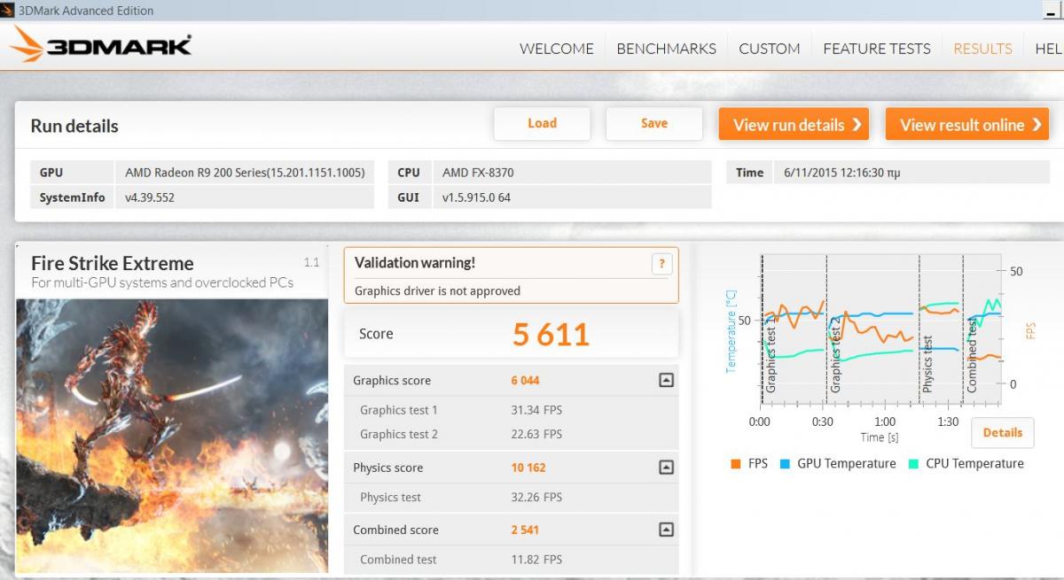Click the Physics test result 32.26 FPS
The height and width of the screenshot is (580, 1064).
tap(536, 497)
